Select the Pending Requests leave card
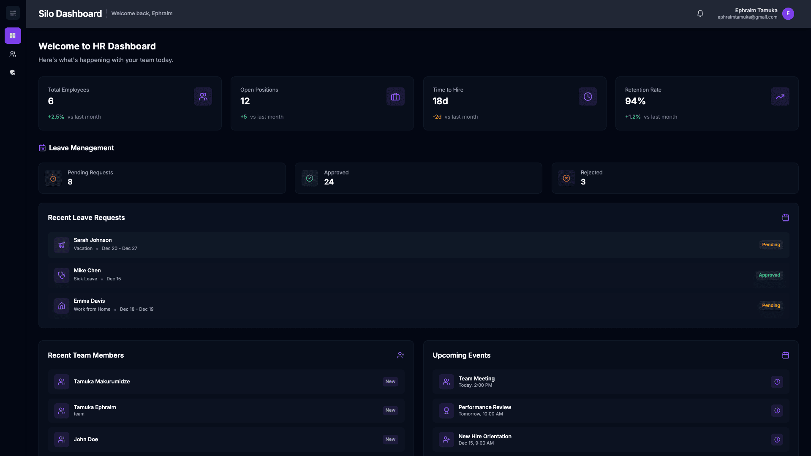 (162, 178)
